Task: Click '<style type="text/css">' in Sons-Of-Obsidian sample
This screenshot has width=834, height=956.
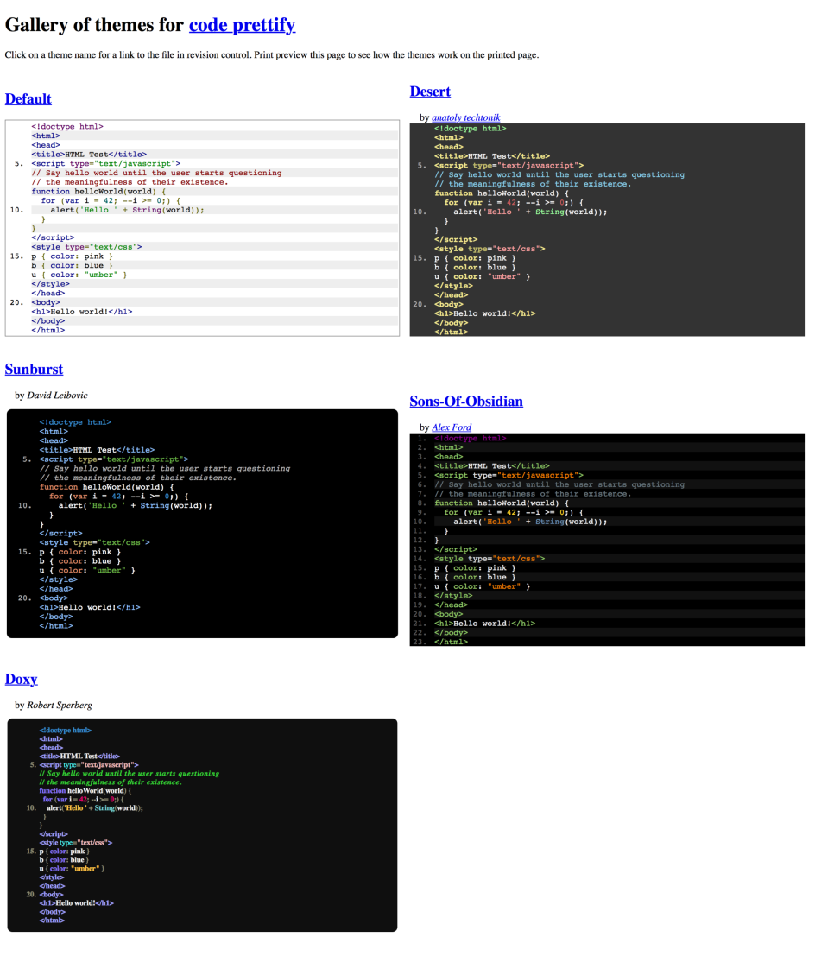Action: pyautogui.click(x=490, y=559)
